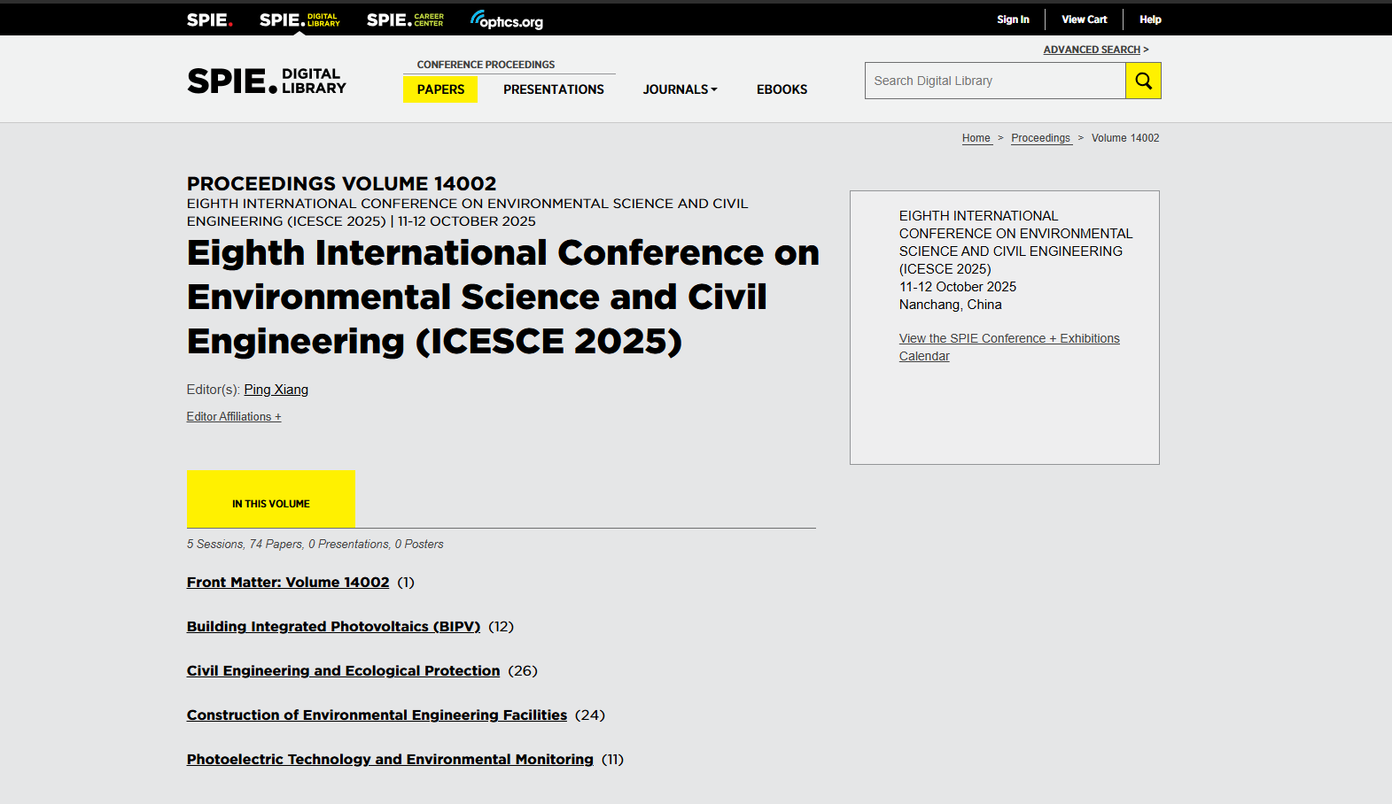Focus the Search Digital Library field

(994, 81)
